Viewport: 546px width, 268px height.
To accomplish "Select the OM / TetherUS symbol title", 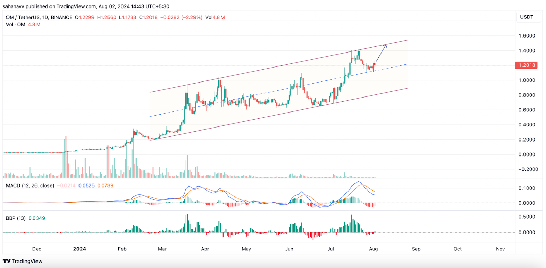I will point(23,17).
